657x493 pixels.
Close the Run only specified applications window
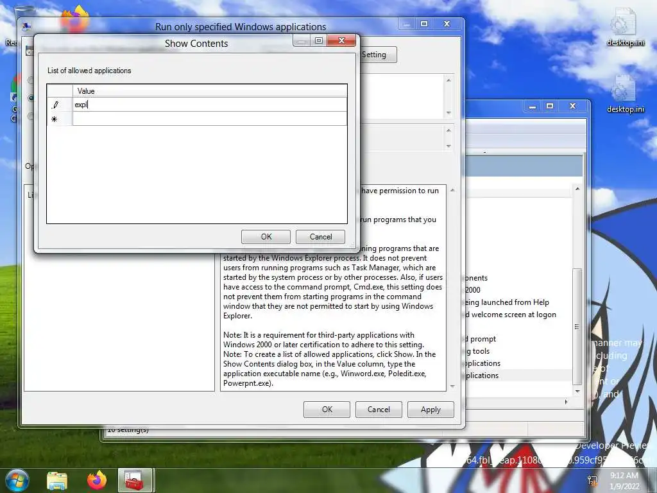pos(447,24)
